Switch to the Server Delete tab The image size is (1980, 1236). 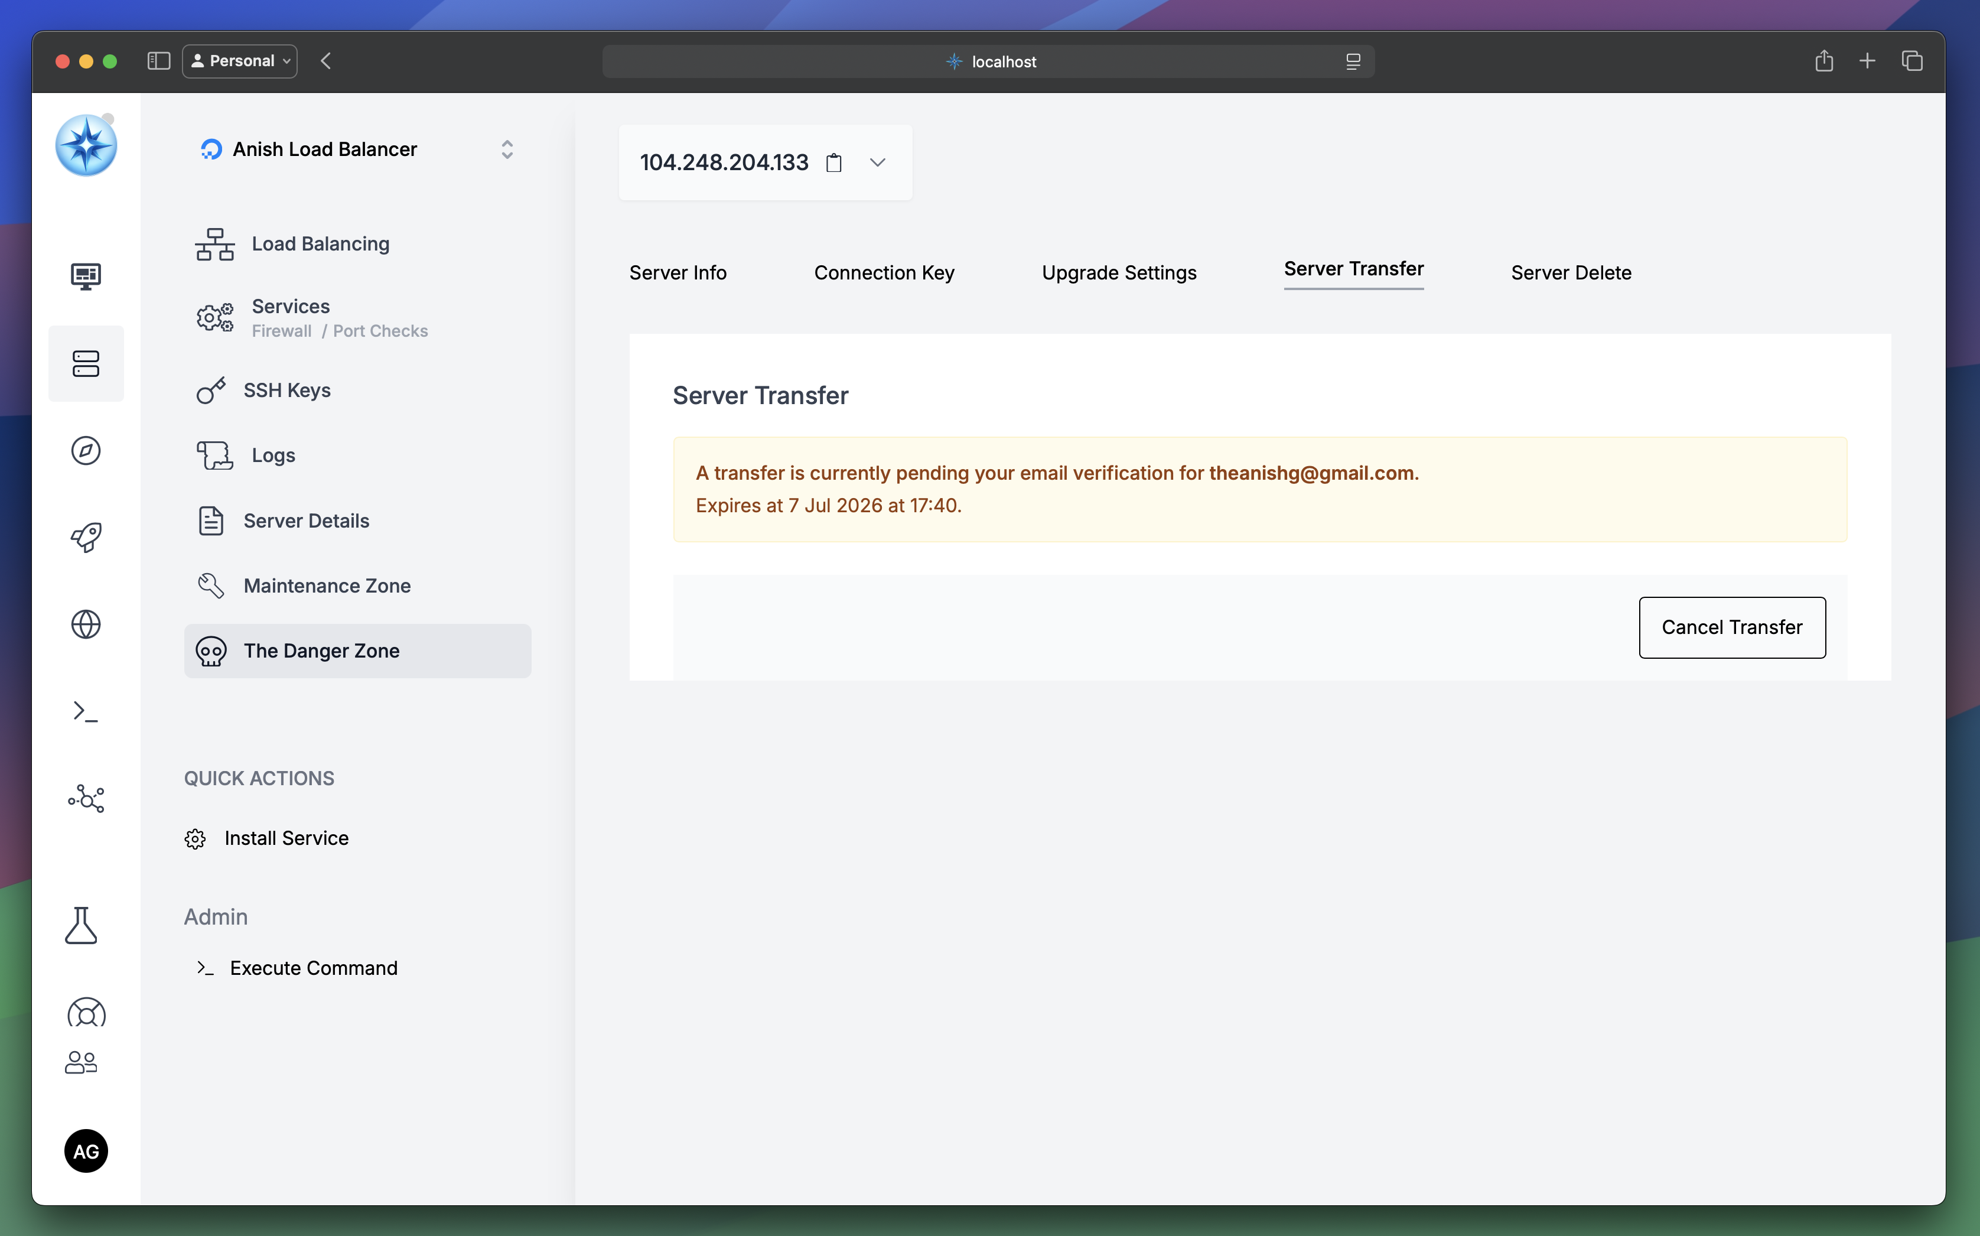[x=1571, y=272]
